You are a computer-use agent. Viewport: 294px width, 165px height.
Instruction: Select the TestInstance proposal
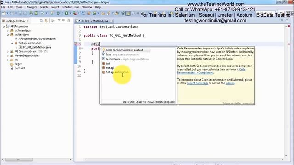pos(138,59)
